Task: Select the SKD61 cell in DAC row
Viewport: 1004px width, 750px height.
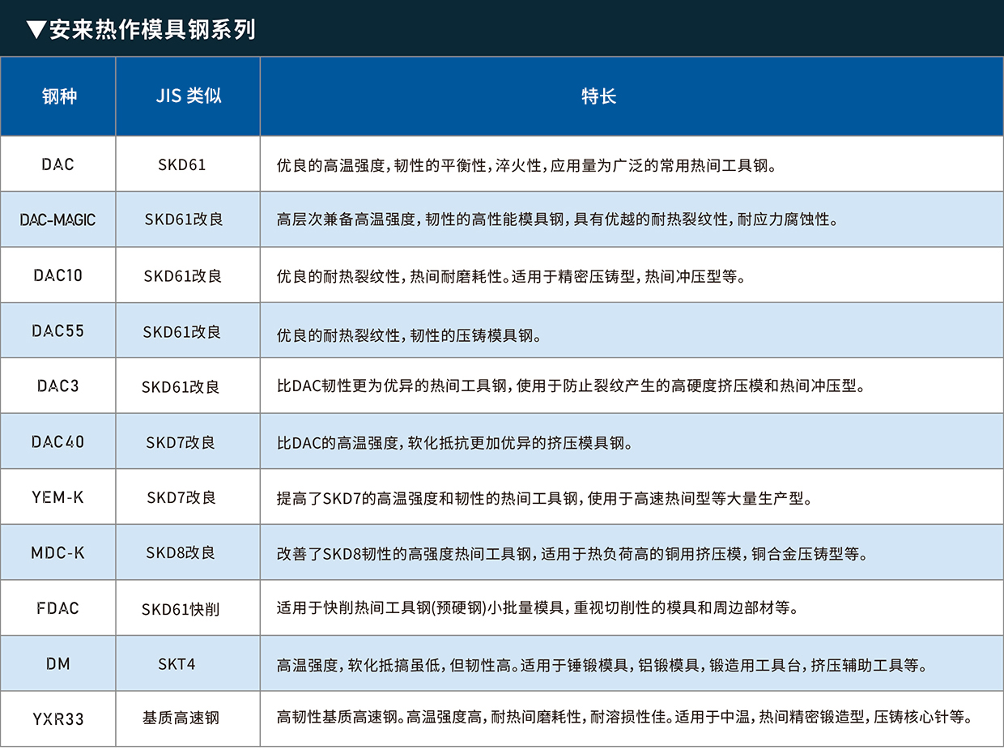Action: click(188, 164)
